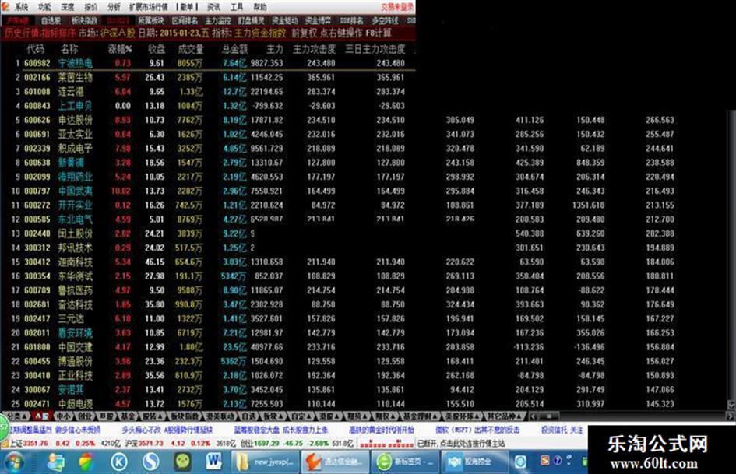Viewport: 736px width, 474px height.
Task: Open news headline 蓝筹股稳定大盘
Action: 256,430
